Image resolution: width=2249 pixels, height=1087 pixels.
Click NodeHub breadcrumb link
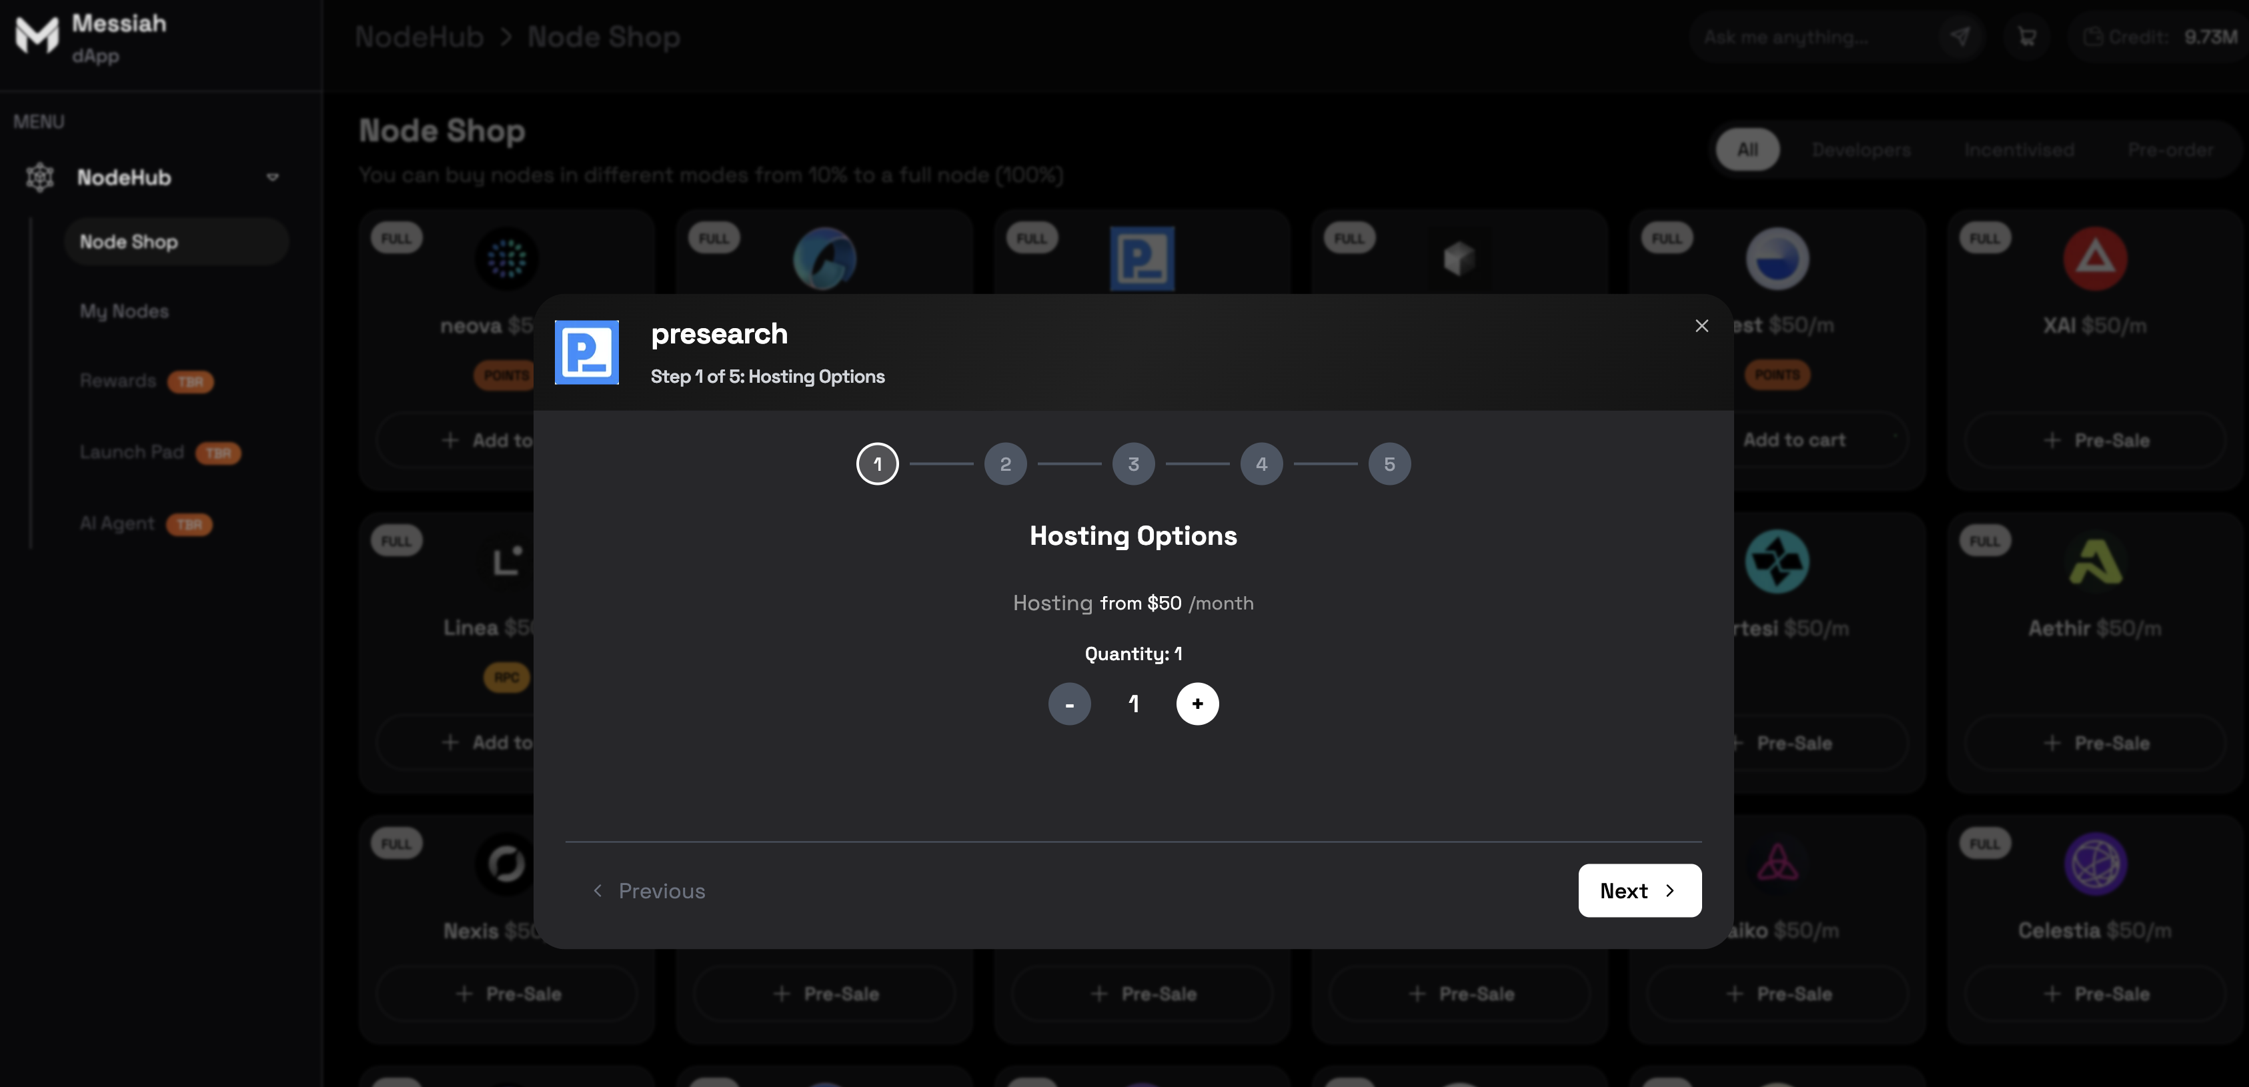click(419, 37)
